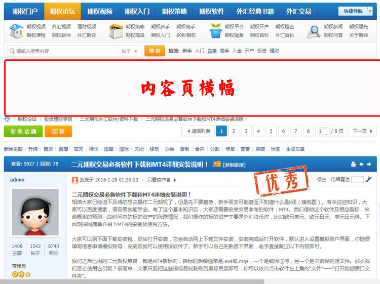
Task: Click the 精华 moderation link
Action: [94, 149]
